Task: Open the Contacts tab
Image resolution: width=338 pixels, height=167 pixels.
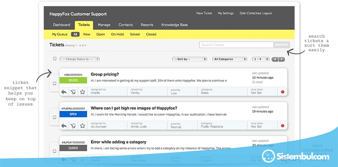Action: [x=126, y=25]
